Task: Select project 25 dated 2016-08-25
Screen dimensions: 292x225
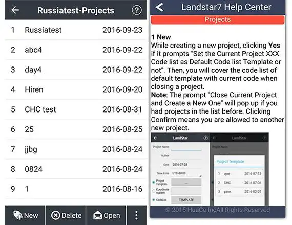Action: (x=76, y=129)
